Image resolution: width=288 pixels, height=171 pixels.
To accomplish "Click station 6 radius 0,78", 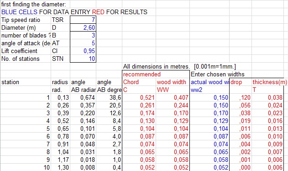I will point(60,136).
